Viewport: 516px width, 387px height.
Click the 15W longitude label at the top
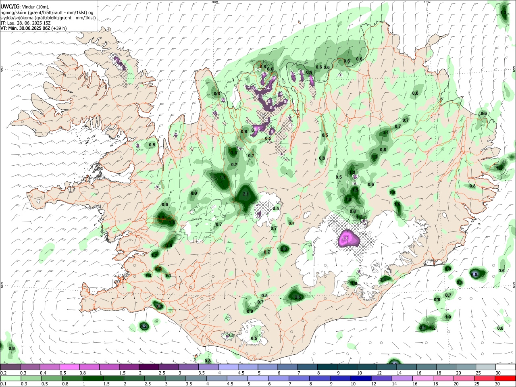[427, 2]
